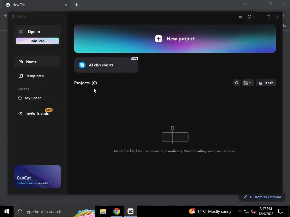Click the Projects (0) heading
This screenshot has width=290, height=217.
[x=86, y=83]
